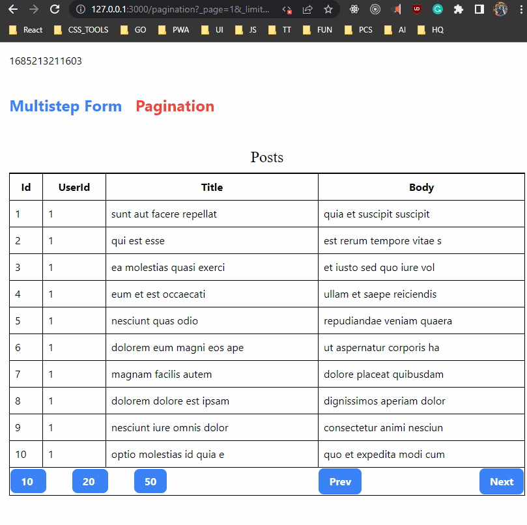Click the Prev pagination button
Viewport: 527px width, 525px height.
pyautogui.click(x=339, y=481)
